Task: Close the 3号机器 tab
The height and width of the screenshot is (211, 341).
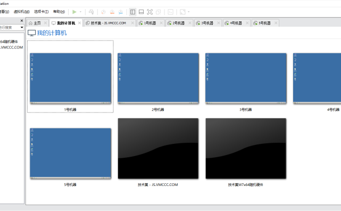Action: [x=219, y=23]
